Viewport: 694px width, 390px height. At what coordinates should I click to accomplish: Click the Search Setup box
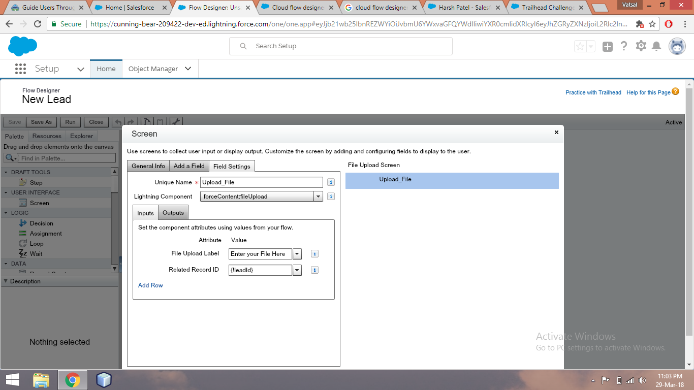coord(340,46)
